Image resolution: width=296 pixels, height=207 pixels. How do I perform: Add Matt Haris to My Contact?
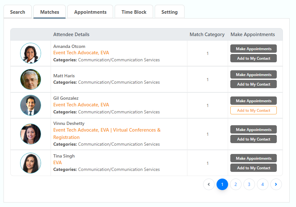pyautogui.click(x=253, y=84)
